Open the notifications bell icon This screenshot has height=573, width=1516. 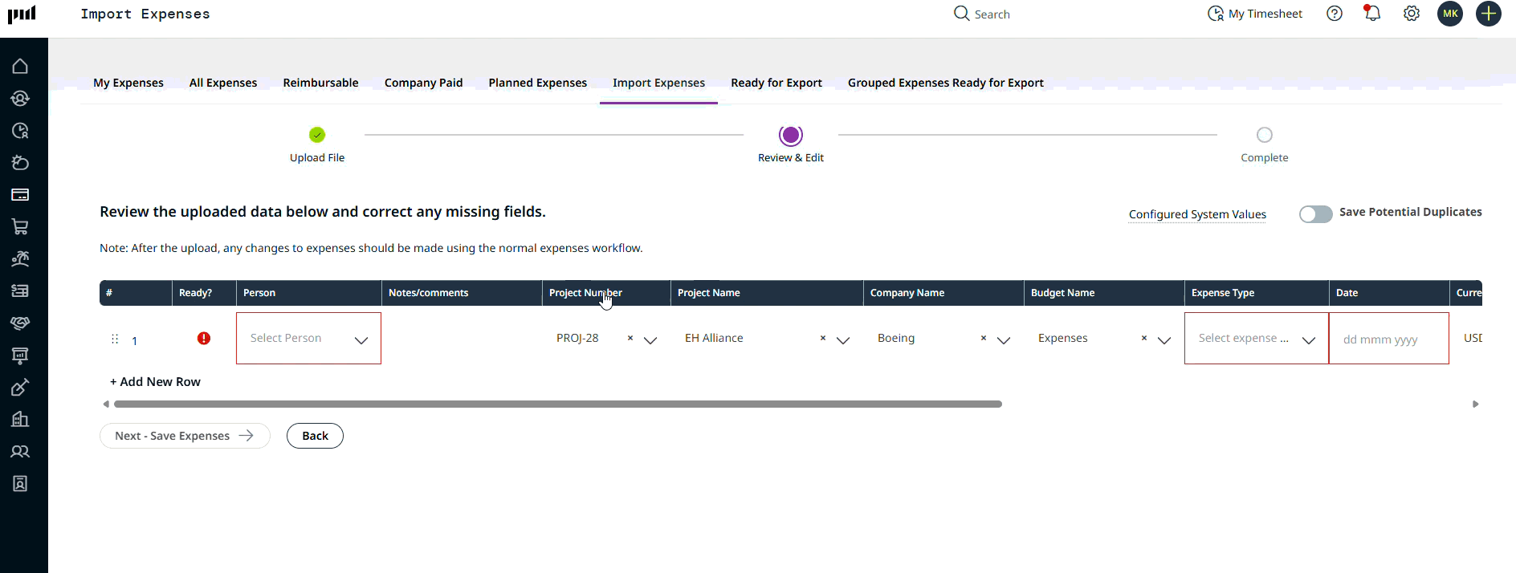[x=1372, y=14]
